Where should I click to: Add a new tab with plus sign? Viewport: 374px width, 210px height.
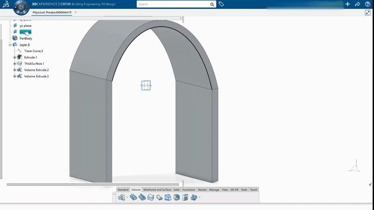pos(75,12)
